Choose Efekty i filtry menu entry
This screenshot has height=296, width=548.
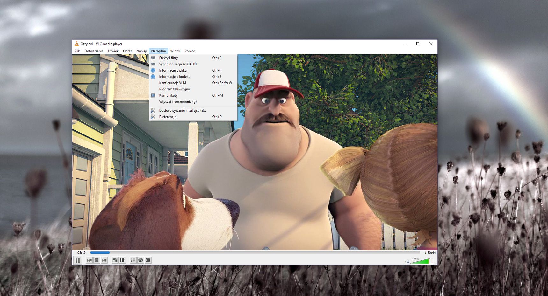[x=193, y=58]
